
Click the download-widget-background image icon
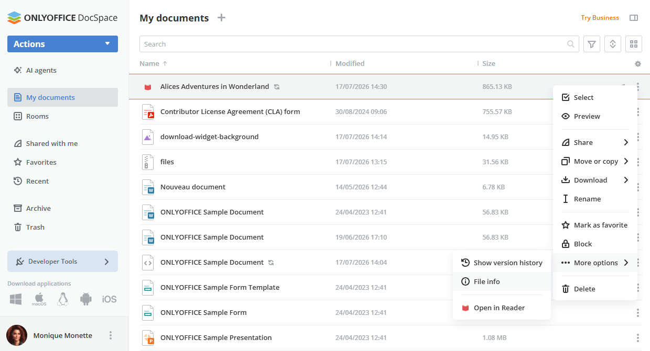pyautogui.click(x=148, y=137)
